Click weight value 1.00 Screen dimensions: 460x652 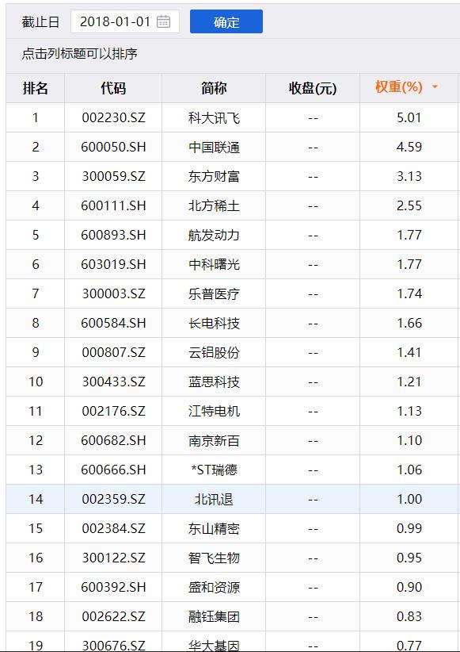409,499
